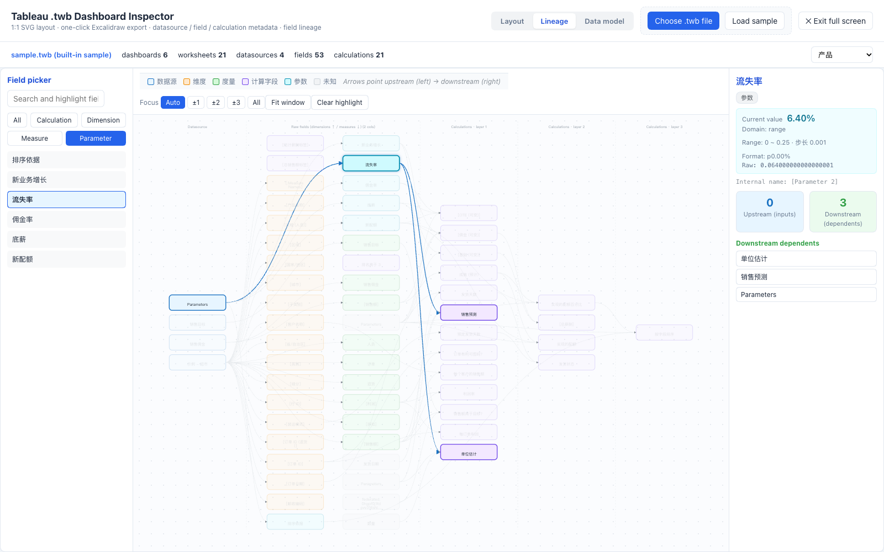The image size is (884, 552).
Task: Open the 产品 dashboard dropdown
Action: [x=842, y=55]
